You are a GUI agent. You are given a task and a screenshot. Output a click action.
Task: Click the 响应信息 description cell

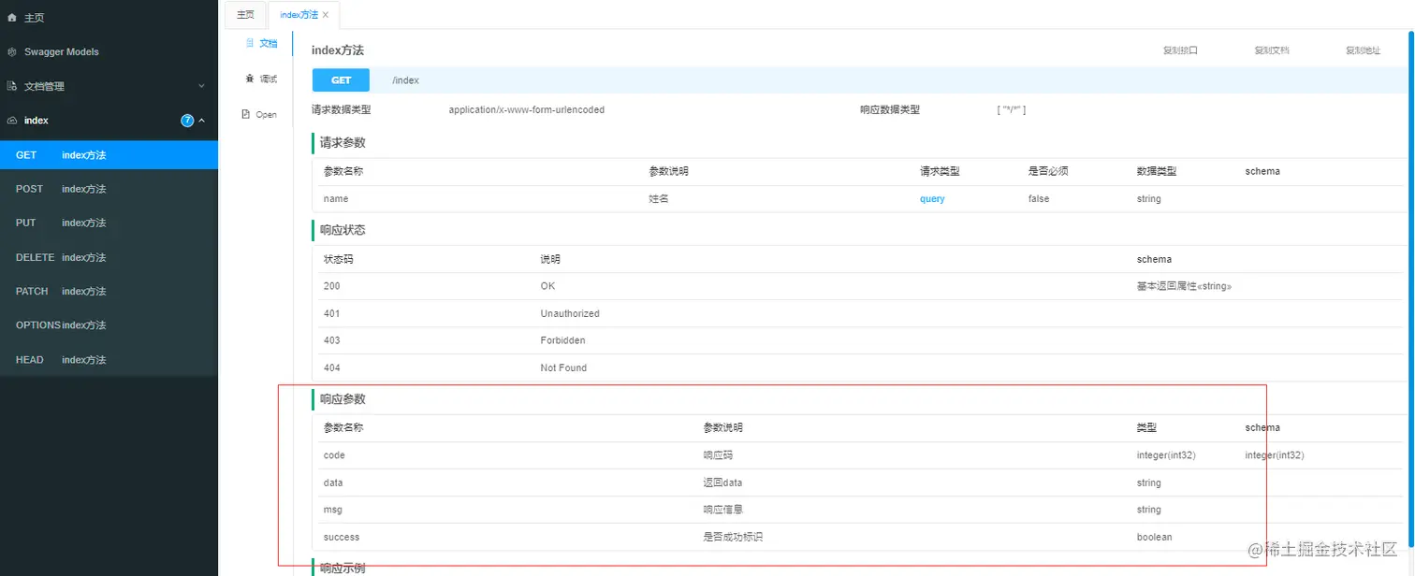pos(723,510)
